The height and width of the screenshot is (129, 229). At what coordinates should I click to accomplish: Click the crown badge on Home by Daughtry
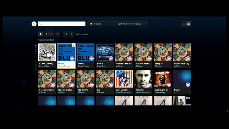(x=111, y=58)
